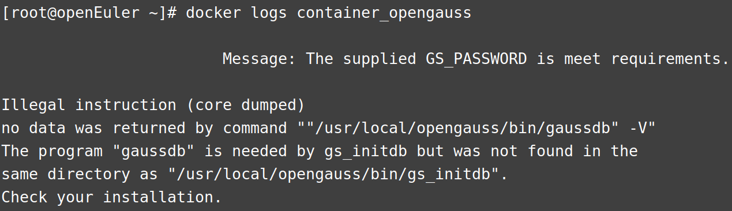
Task: Click the word supplied in the message line
Action: click(380, 59)
